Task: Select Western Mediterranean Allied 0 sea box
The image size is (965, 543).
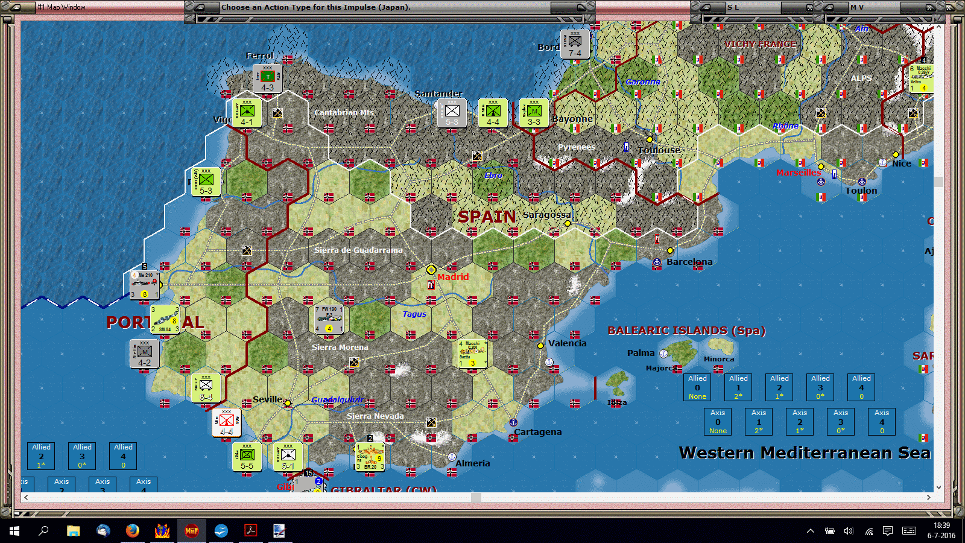Action: pos(697,387)
